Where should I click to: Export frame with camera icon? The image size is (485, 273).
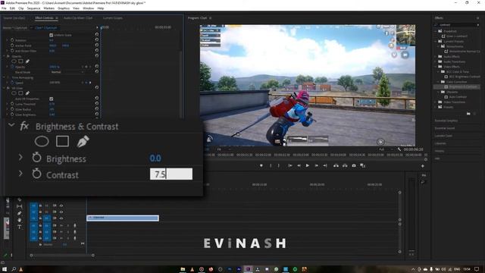pyautogui.click(x=354, y=165)
